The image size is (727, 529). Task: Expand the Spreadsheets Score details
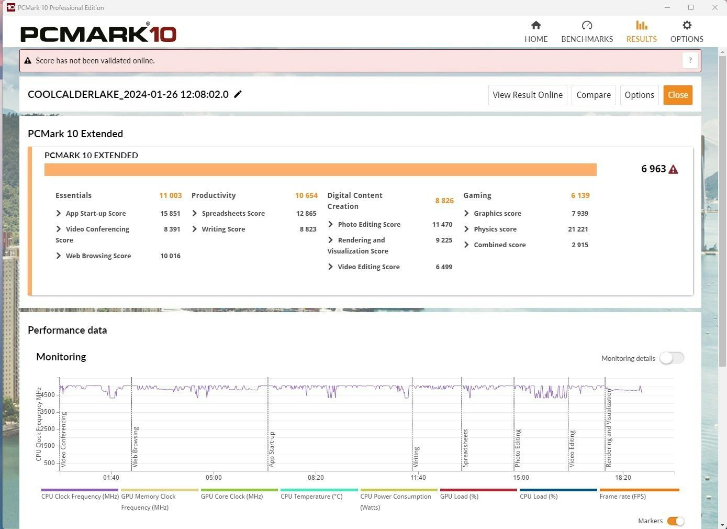pyautogui.click(x=195, y=213)
